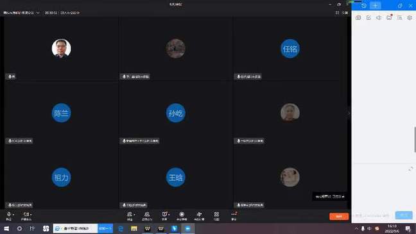Expand microphone options arrow beside mute
The width and height of the screenshot is (416, 234).
13,214
